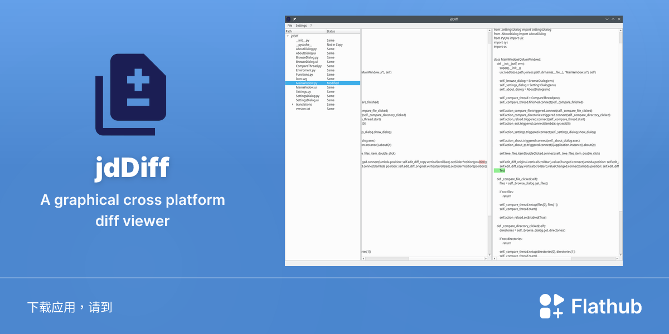The image size is (669, 334).
Task: Select version.txt in the tree
Action: pyautogui.click(x=303, y=109)
